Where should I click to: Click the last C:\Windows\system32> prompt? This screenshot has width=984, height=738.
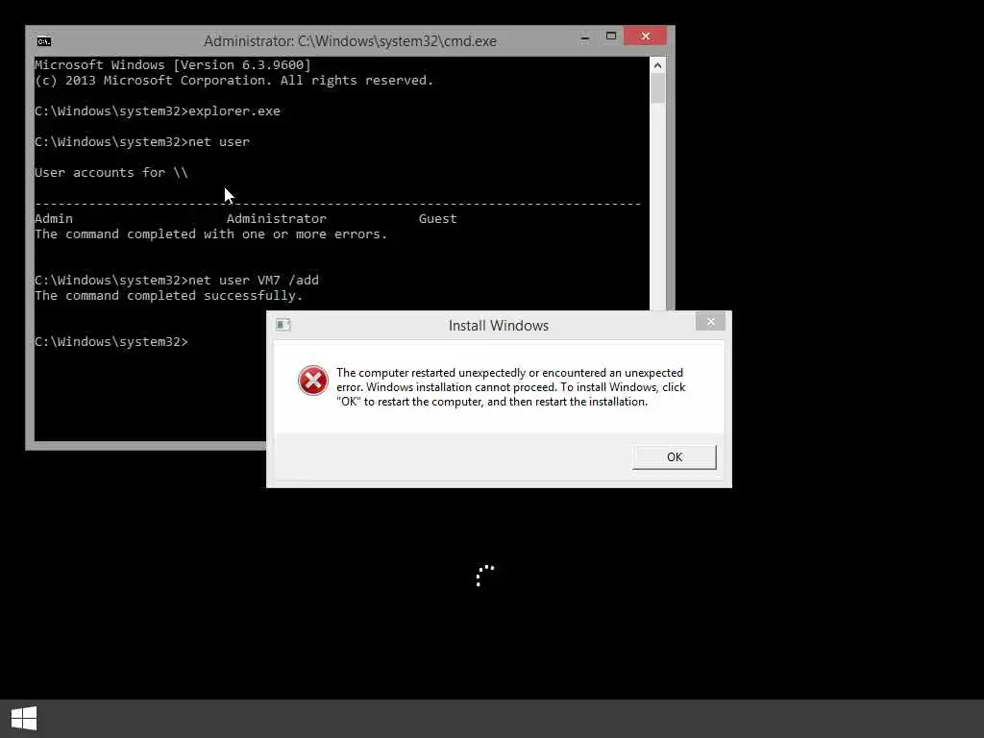(x=111, y=341)
